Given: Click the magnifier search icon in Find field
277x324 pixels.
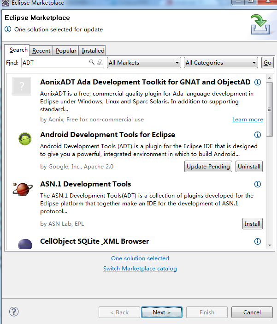Looking at the screenshot, I should [x=92, y=62].
